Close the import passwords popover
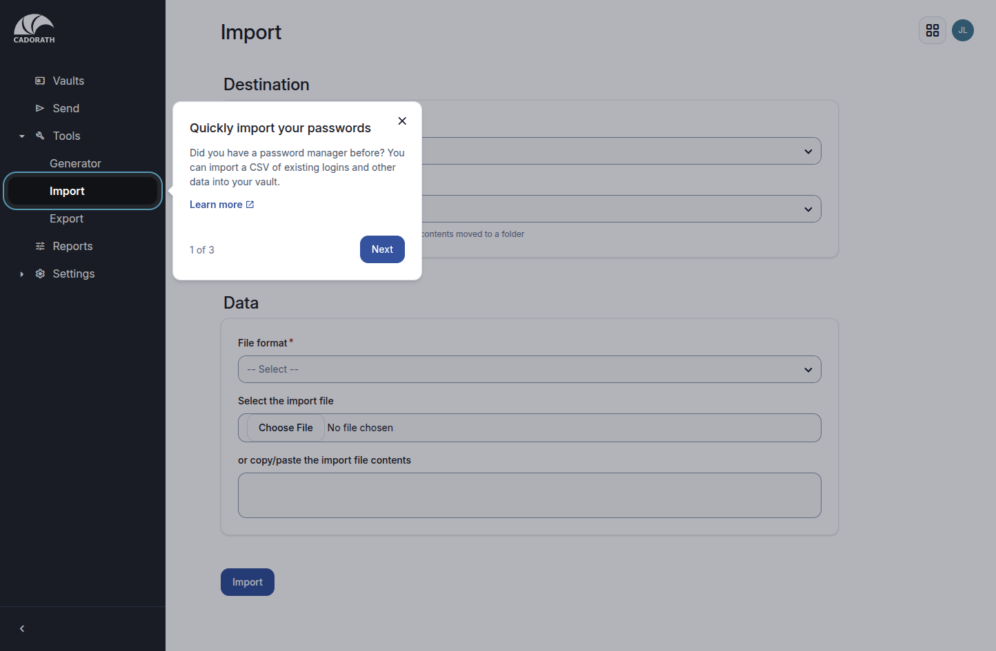This screenshot has height=651, width=996. 402,121
